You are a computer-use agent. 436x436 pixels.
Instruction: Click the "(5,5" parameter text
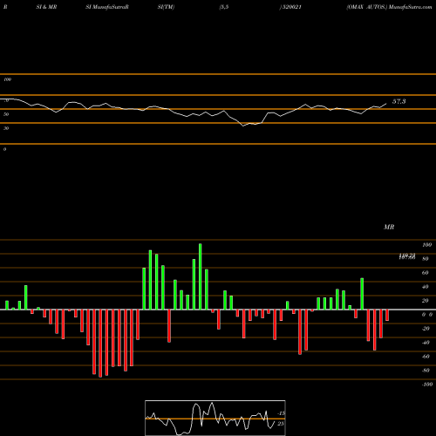pos(224,7)
